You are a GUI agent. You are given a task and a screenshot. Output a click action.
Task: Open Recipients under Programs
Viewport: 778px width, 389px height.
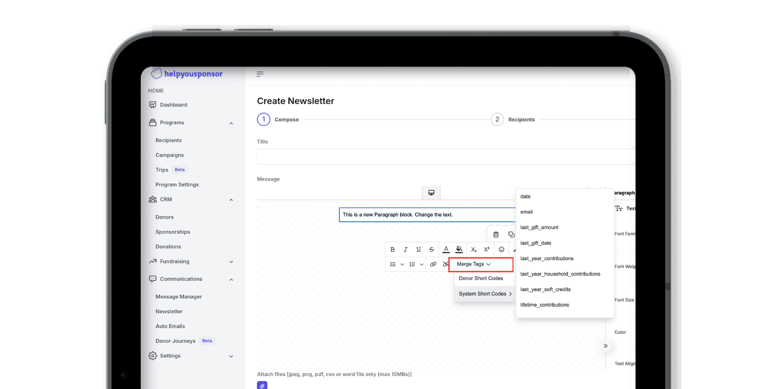click(x=169, y=141)
